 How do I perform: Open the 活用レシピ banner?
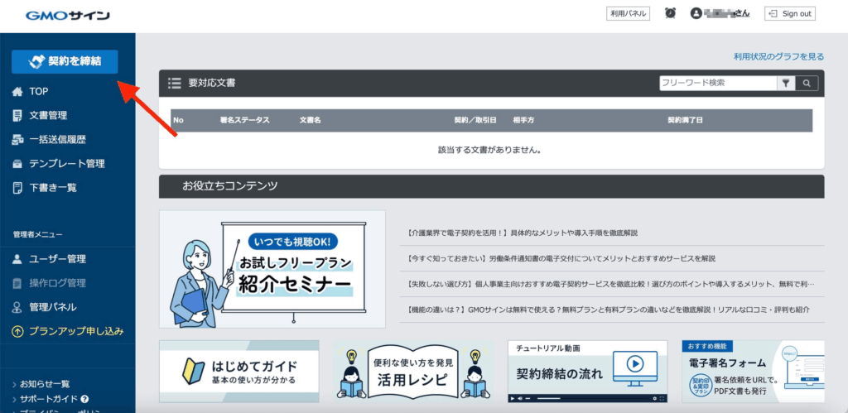click(413, 372)
